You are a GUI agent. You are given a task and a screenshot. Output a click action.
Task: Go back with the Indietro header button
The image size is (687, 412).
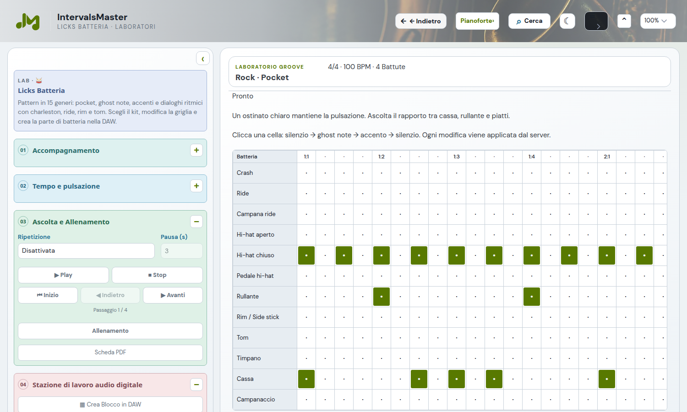pos(421,21)
